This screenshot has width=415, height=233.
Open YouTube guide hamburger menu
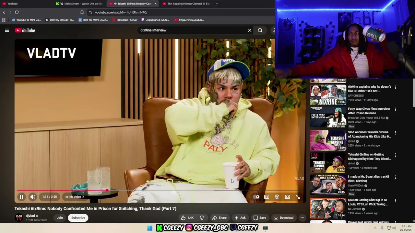[x=7, y=30]
